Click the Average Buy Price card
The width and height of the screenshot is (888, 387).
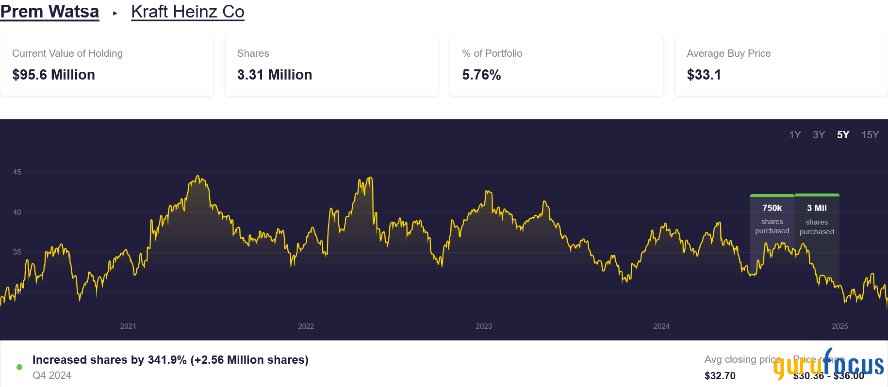click(781, 65)
